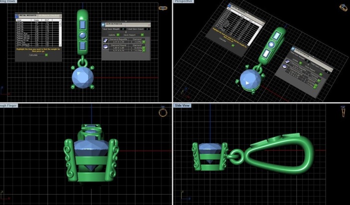Collapse Gem Reporter panel via top arrow, Looking Down view
Screen dimensions: 350x205
click(x=126, y=21)
